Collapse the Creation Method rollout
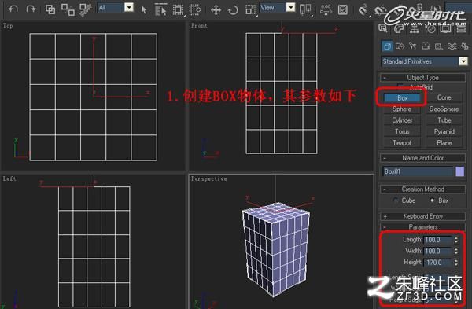Image resolution: width=472 pixels, height=309 pixels. 422,189
